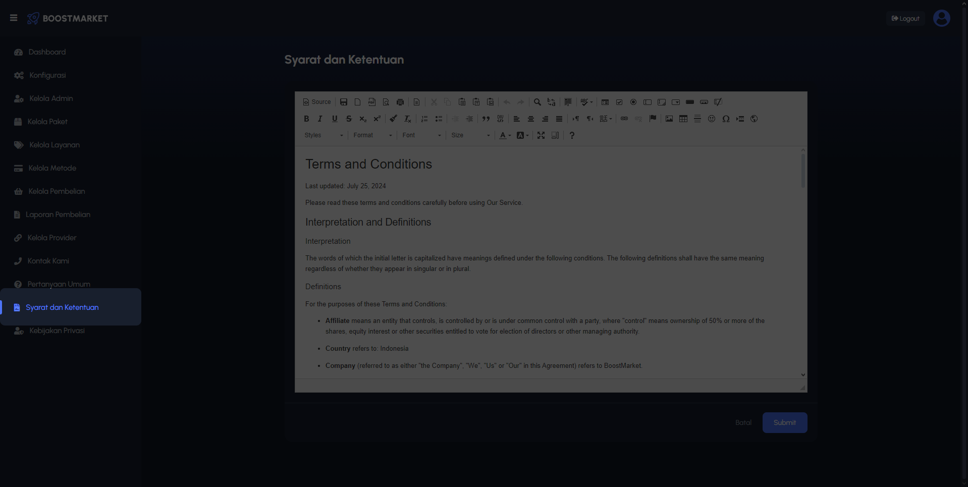Click the Increase Indent icon

click(470, 119)
